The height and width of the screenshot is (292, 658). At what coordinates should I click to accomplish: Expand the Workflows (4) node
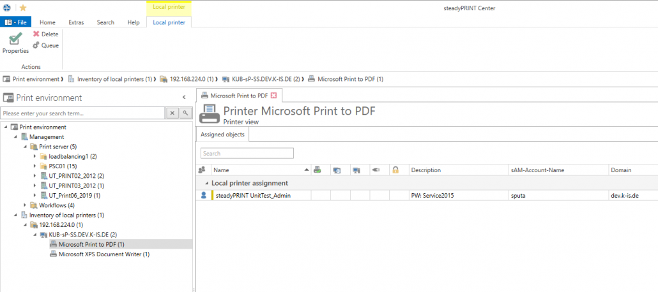point(25,205)
